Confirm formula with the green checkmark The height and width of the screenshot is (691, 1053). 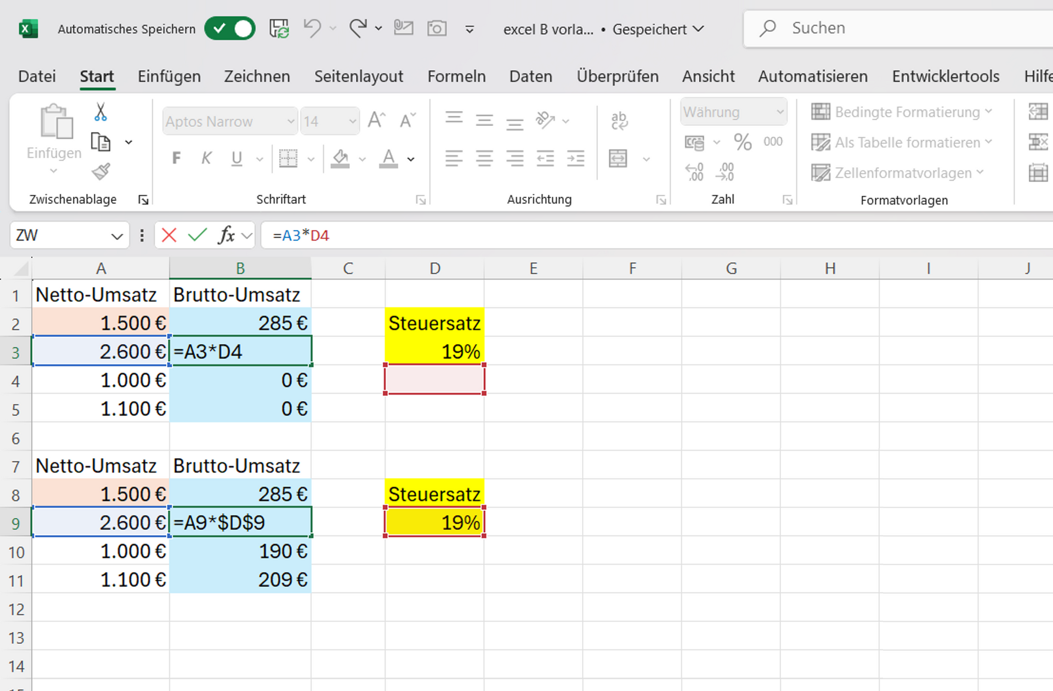(197, 235)
